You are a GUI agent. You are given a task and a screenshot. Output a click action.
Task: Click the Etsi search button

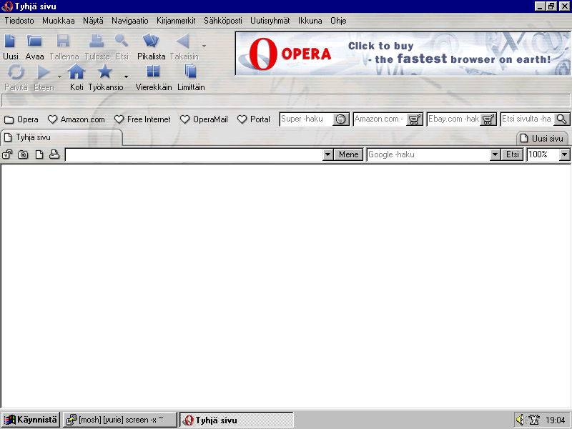[512, 154]
